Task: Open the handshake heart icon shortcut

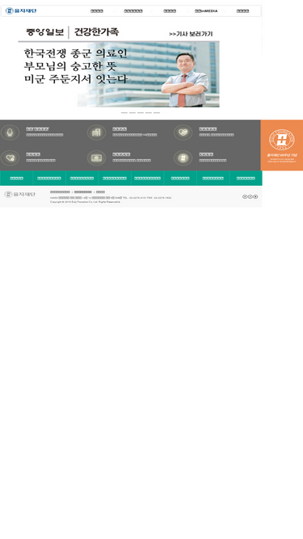Action: tap(183, 133)
